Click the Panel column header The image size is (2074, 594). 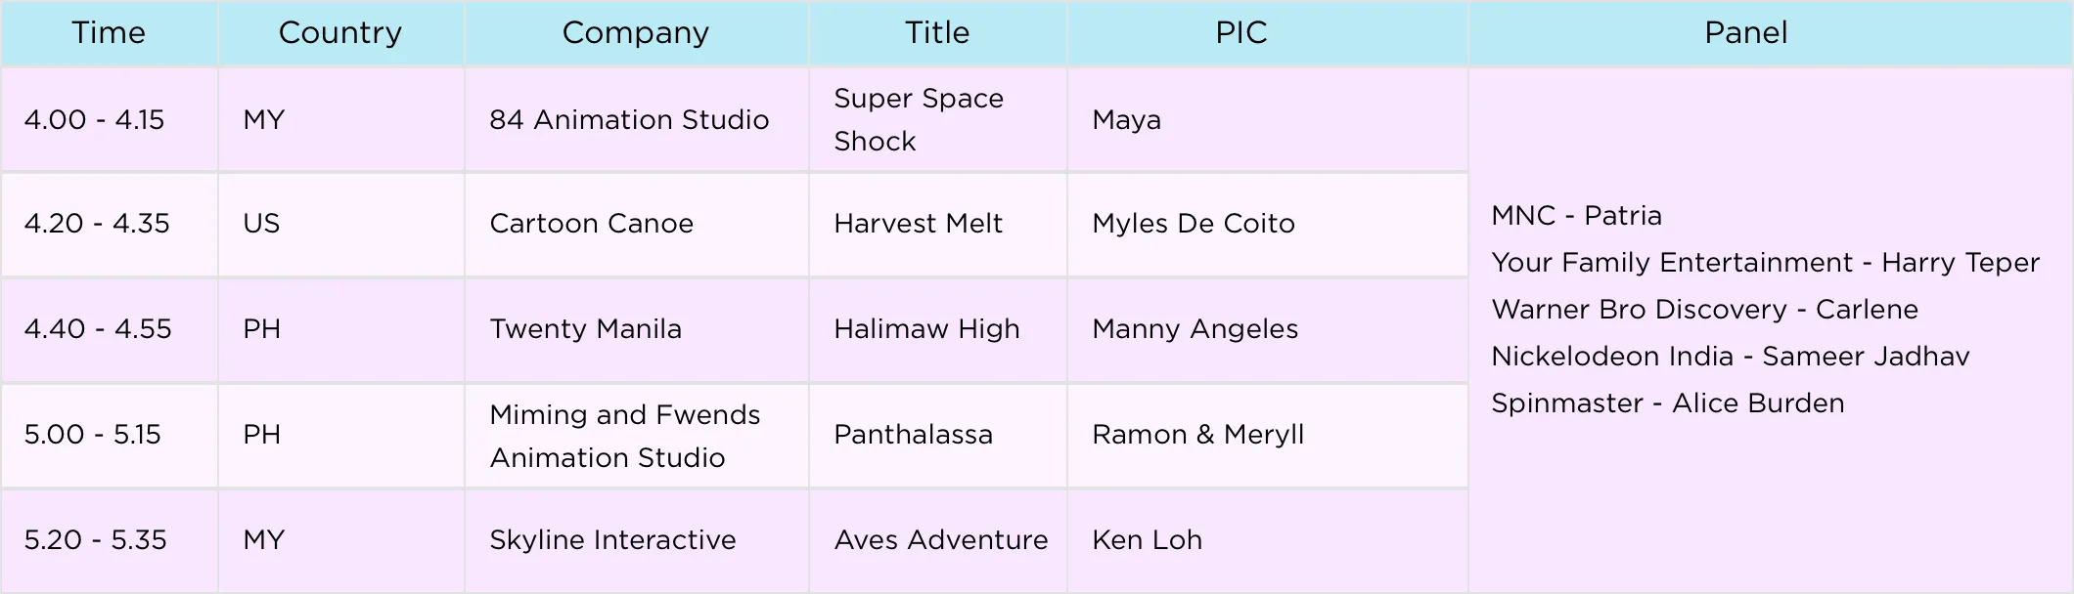(1745, 33)
